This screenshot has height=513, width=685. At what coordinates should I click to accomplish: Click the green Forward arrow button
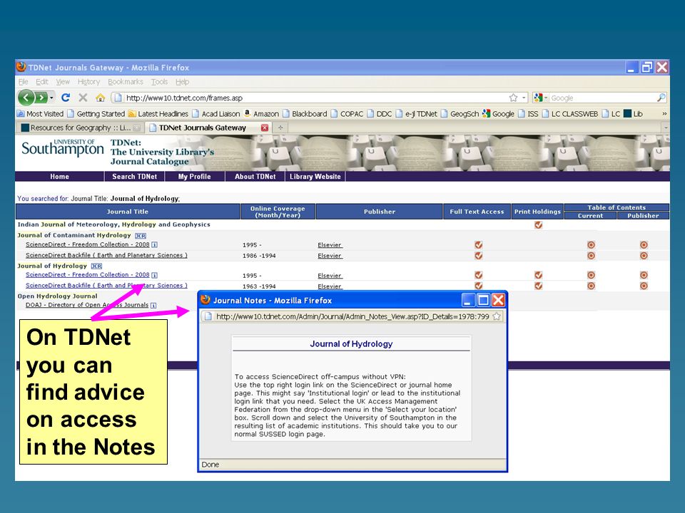click(41, 98)
